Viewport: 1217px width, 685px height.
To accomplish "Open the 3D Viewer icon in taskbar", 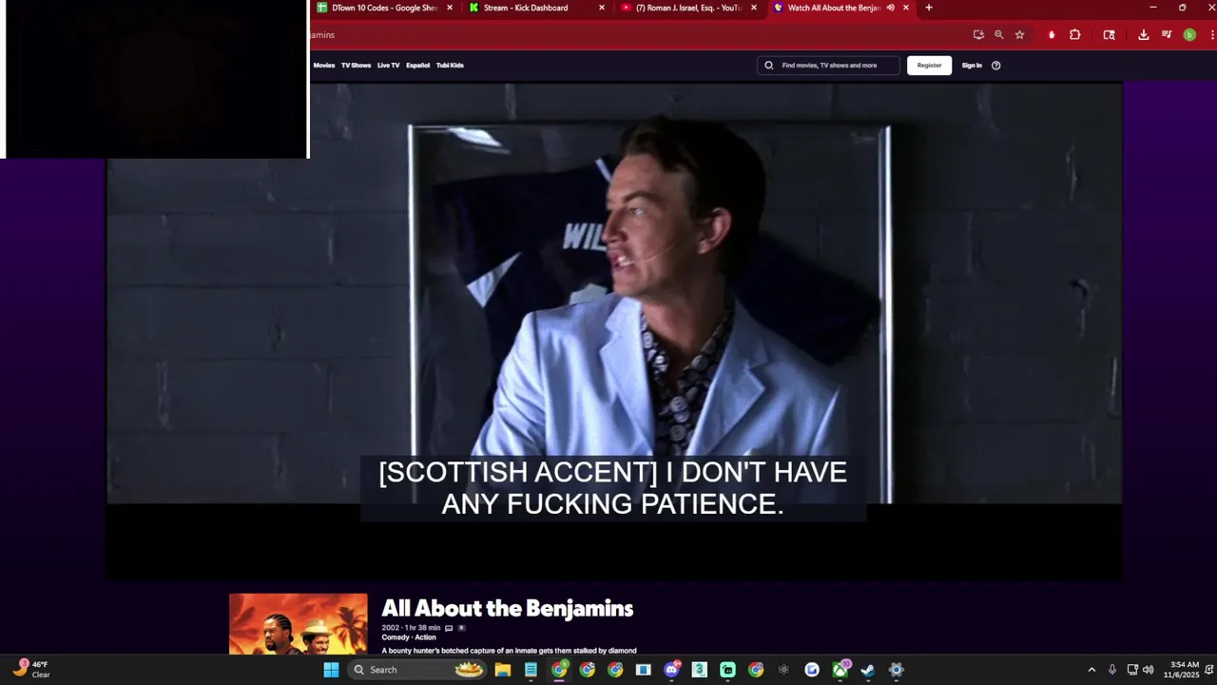I will pos(699,670).
